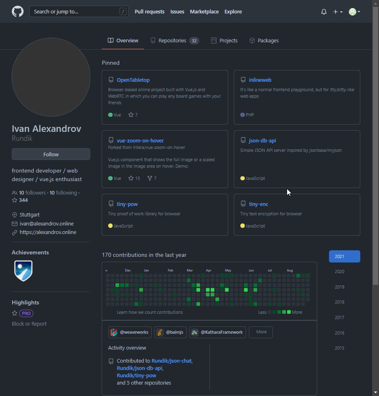Filter activity by @balmjs organization
The height and width of the screenshot is (396, 379).
(170, 333)
